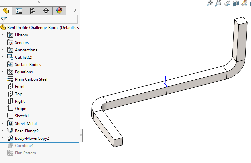Click the "Sheet-Metal" label
The width and height of the screenshot is (251, 163).
click(26, 124)
